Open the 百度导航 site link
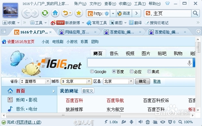Screen dimensions: 202x126 [115, 101]
